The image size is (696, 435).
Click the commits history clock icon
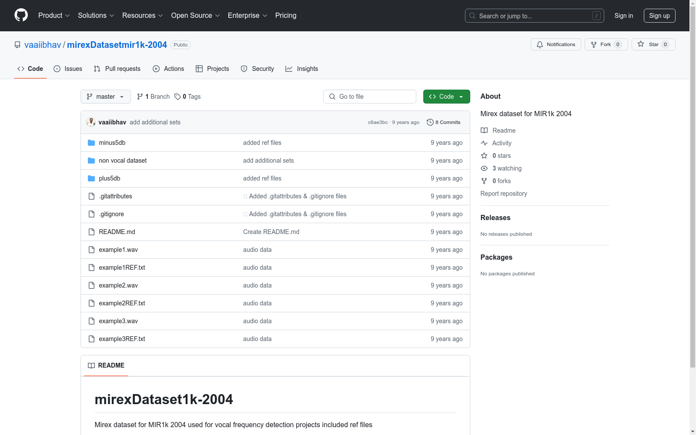click(430, 122)
